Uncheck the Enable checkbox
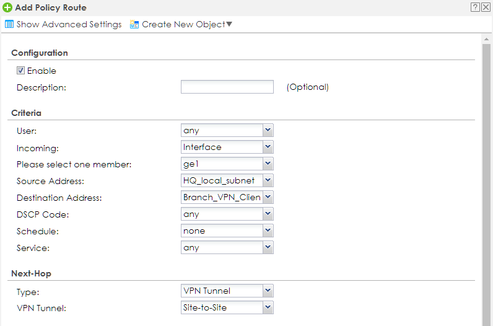The height and width of the screenshot is (326, 493). tap(20, 71)
